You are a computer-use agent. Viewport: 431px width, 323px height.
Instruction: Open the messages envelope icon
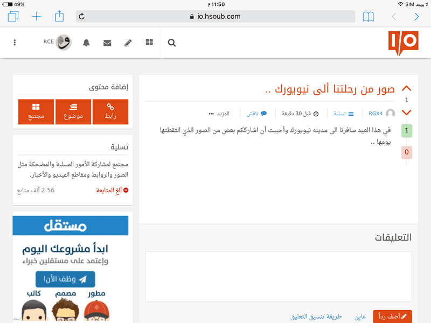pos(107,43)
